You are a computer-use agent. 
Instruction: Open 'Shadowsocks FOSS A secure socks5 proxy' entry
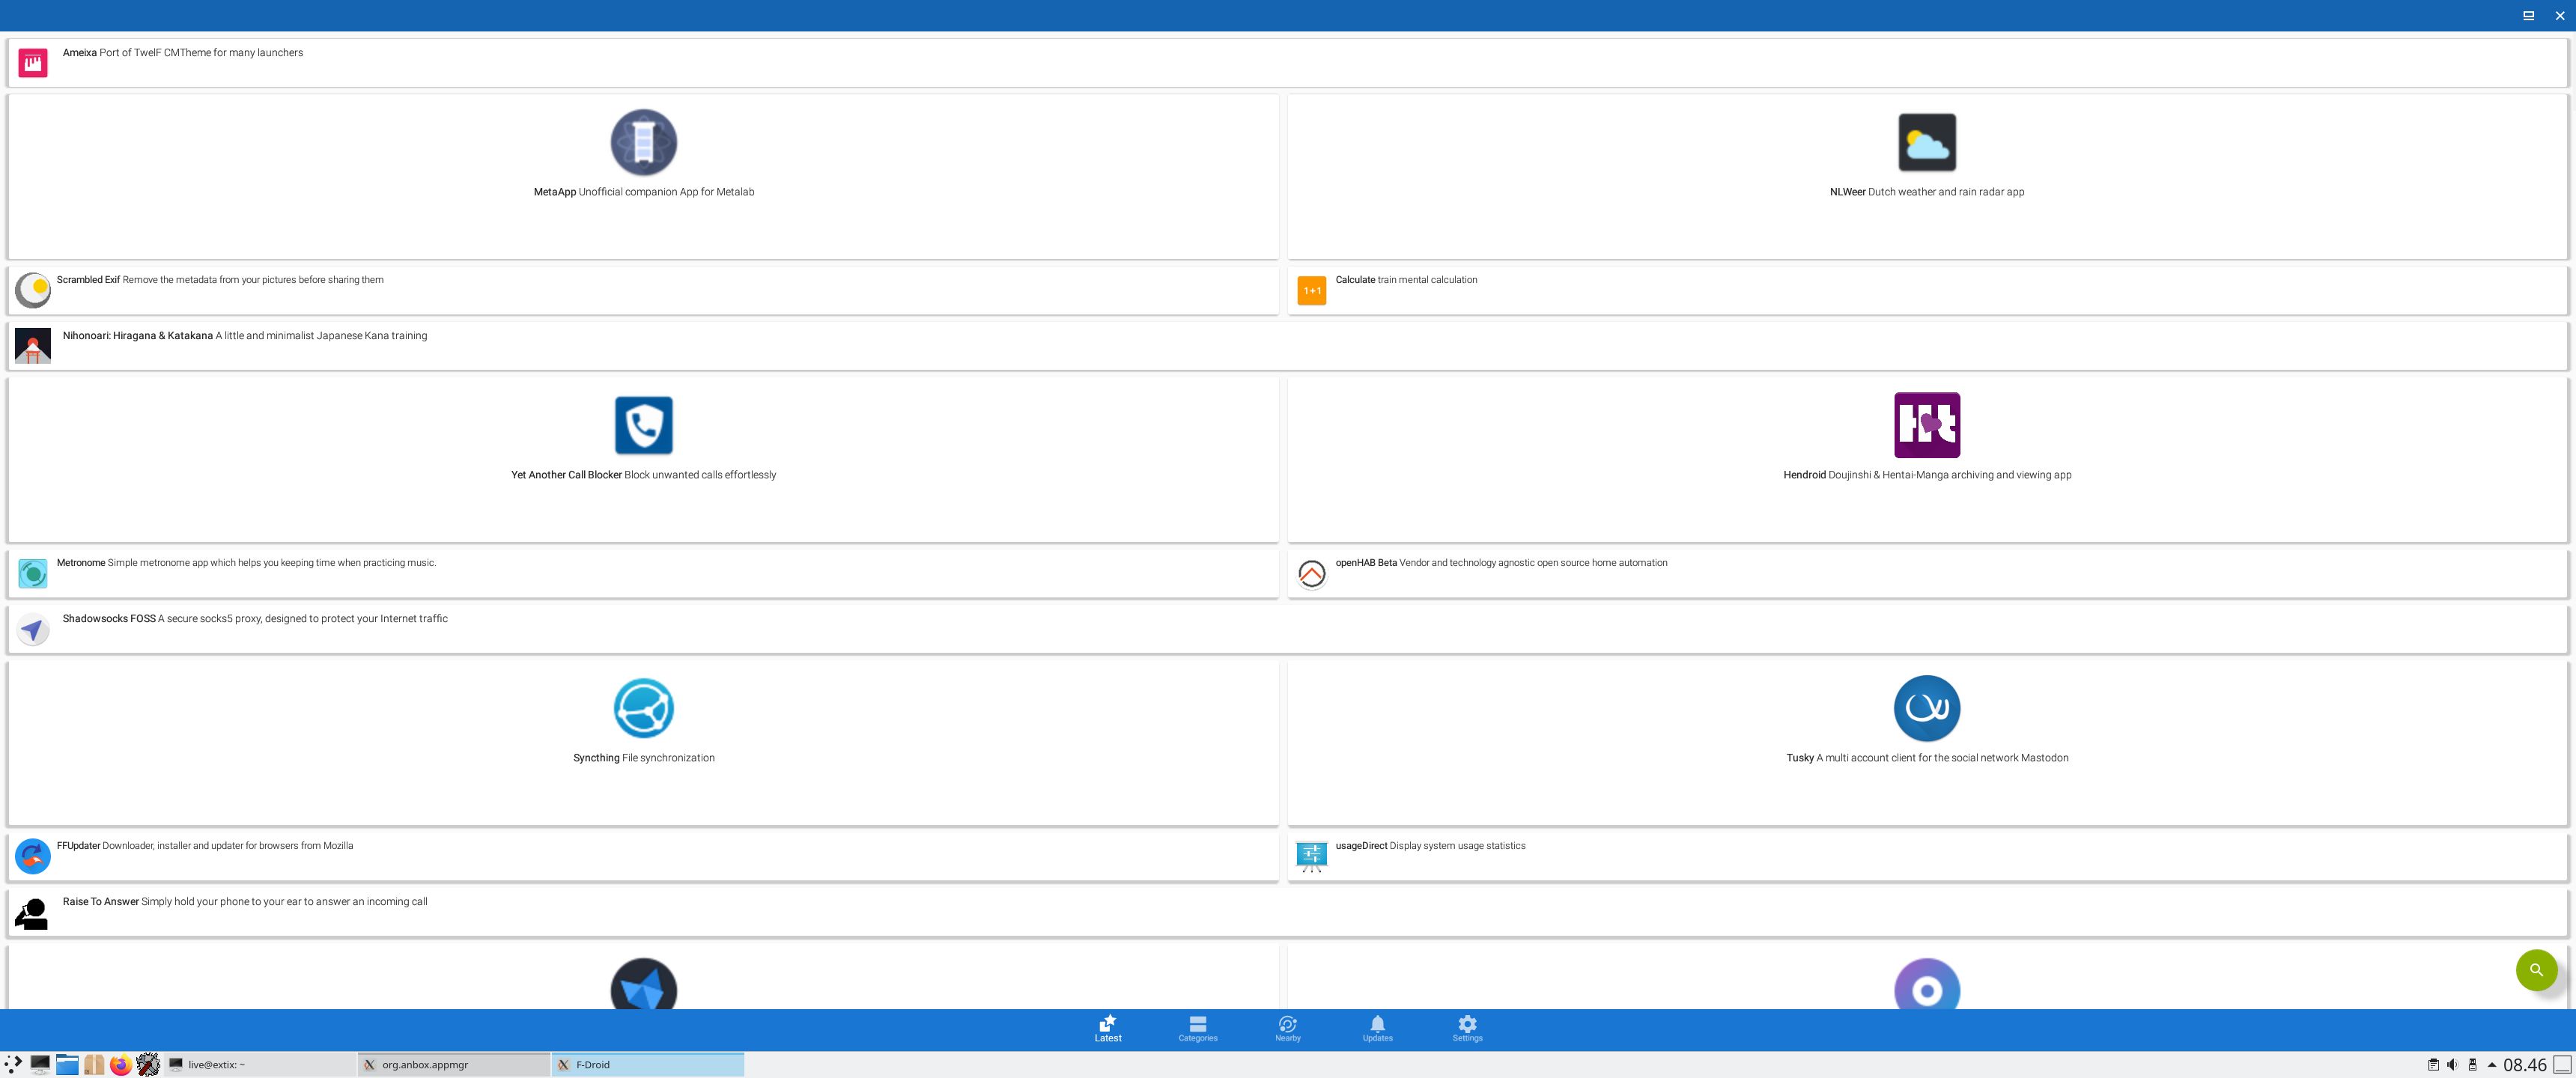(x=1287, y=629)
